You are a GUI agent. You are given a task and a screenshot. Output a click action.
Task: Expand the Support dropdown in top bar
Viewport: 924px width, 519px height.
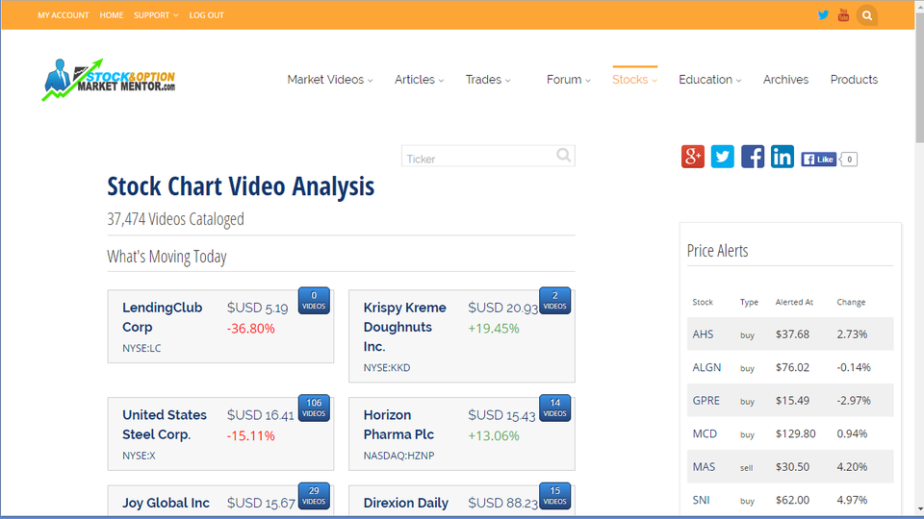click(x=156, y=15)
